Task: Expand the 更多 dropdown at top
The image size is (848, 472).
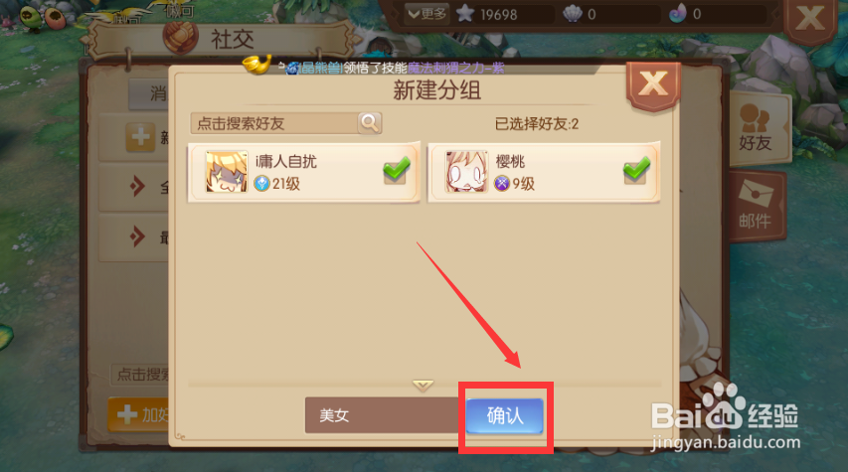Action: [x=426, y=14]
